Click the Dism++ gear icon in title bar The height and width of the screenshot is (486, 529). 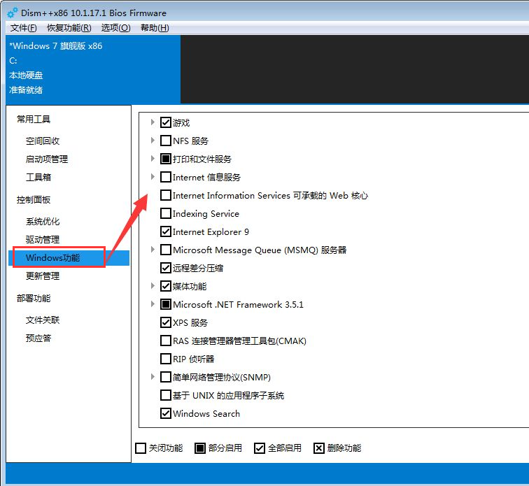(13, 13)
